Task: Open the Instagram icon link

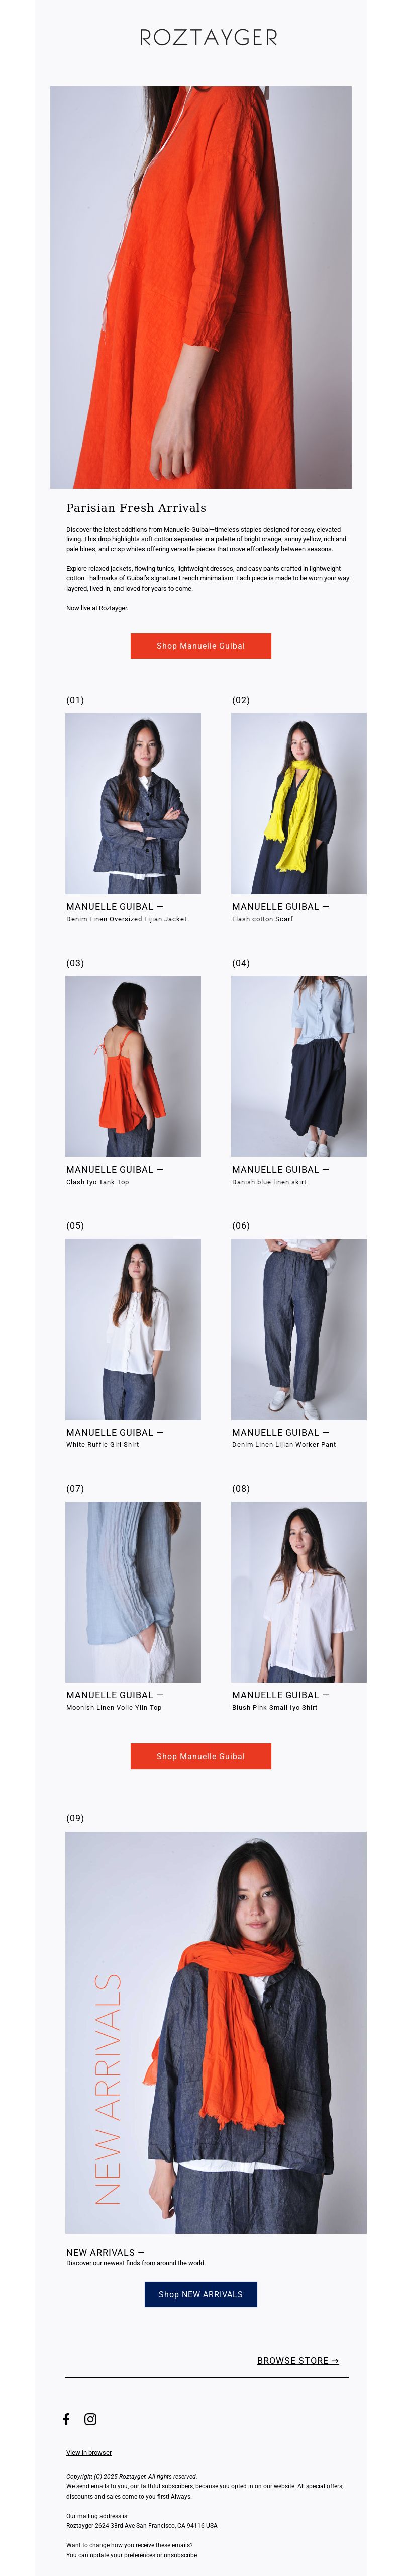Action: tap(90, 2418)
